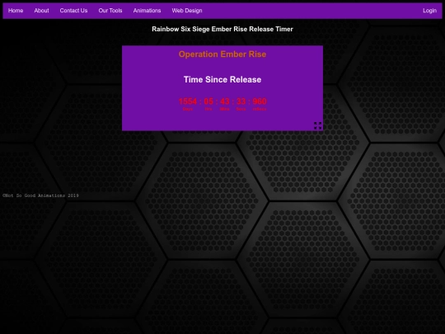
Task: Click the Not So Good Animations copyright
Action: 40,195
